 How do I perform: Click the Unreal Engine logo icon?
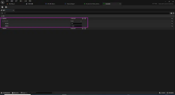[2, 2]
